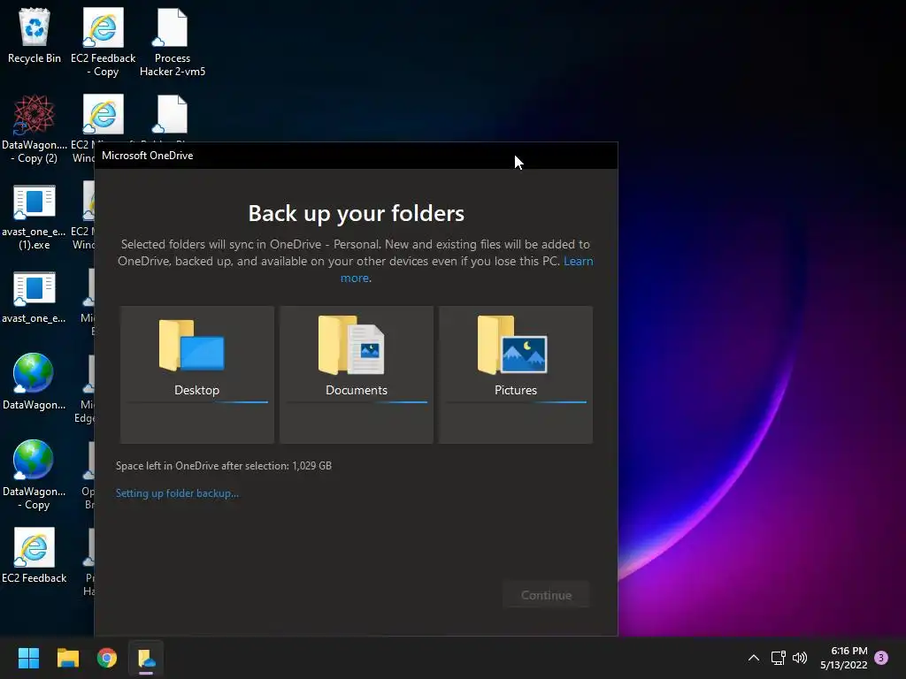Open the volume speaker tray icon

800,658
